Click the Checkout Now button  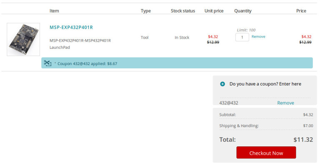click(x=266, y=153)
